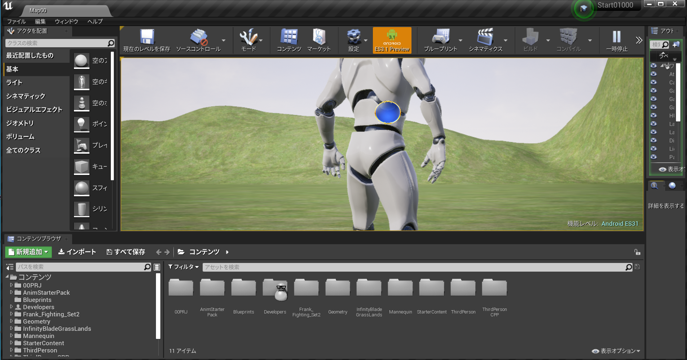Toggle Android ES3.1 Preview button
The height and width of the screenshot is (360, 687).
[392, 40]
